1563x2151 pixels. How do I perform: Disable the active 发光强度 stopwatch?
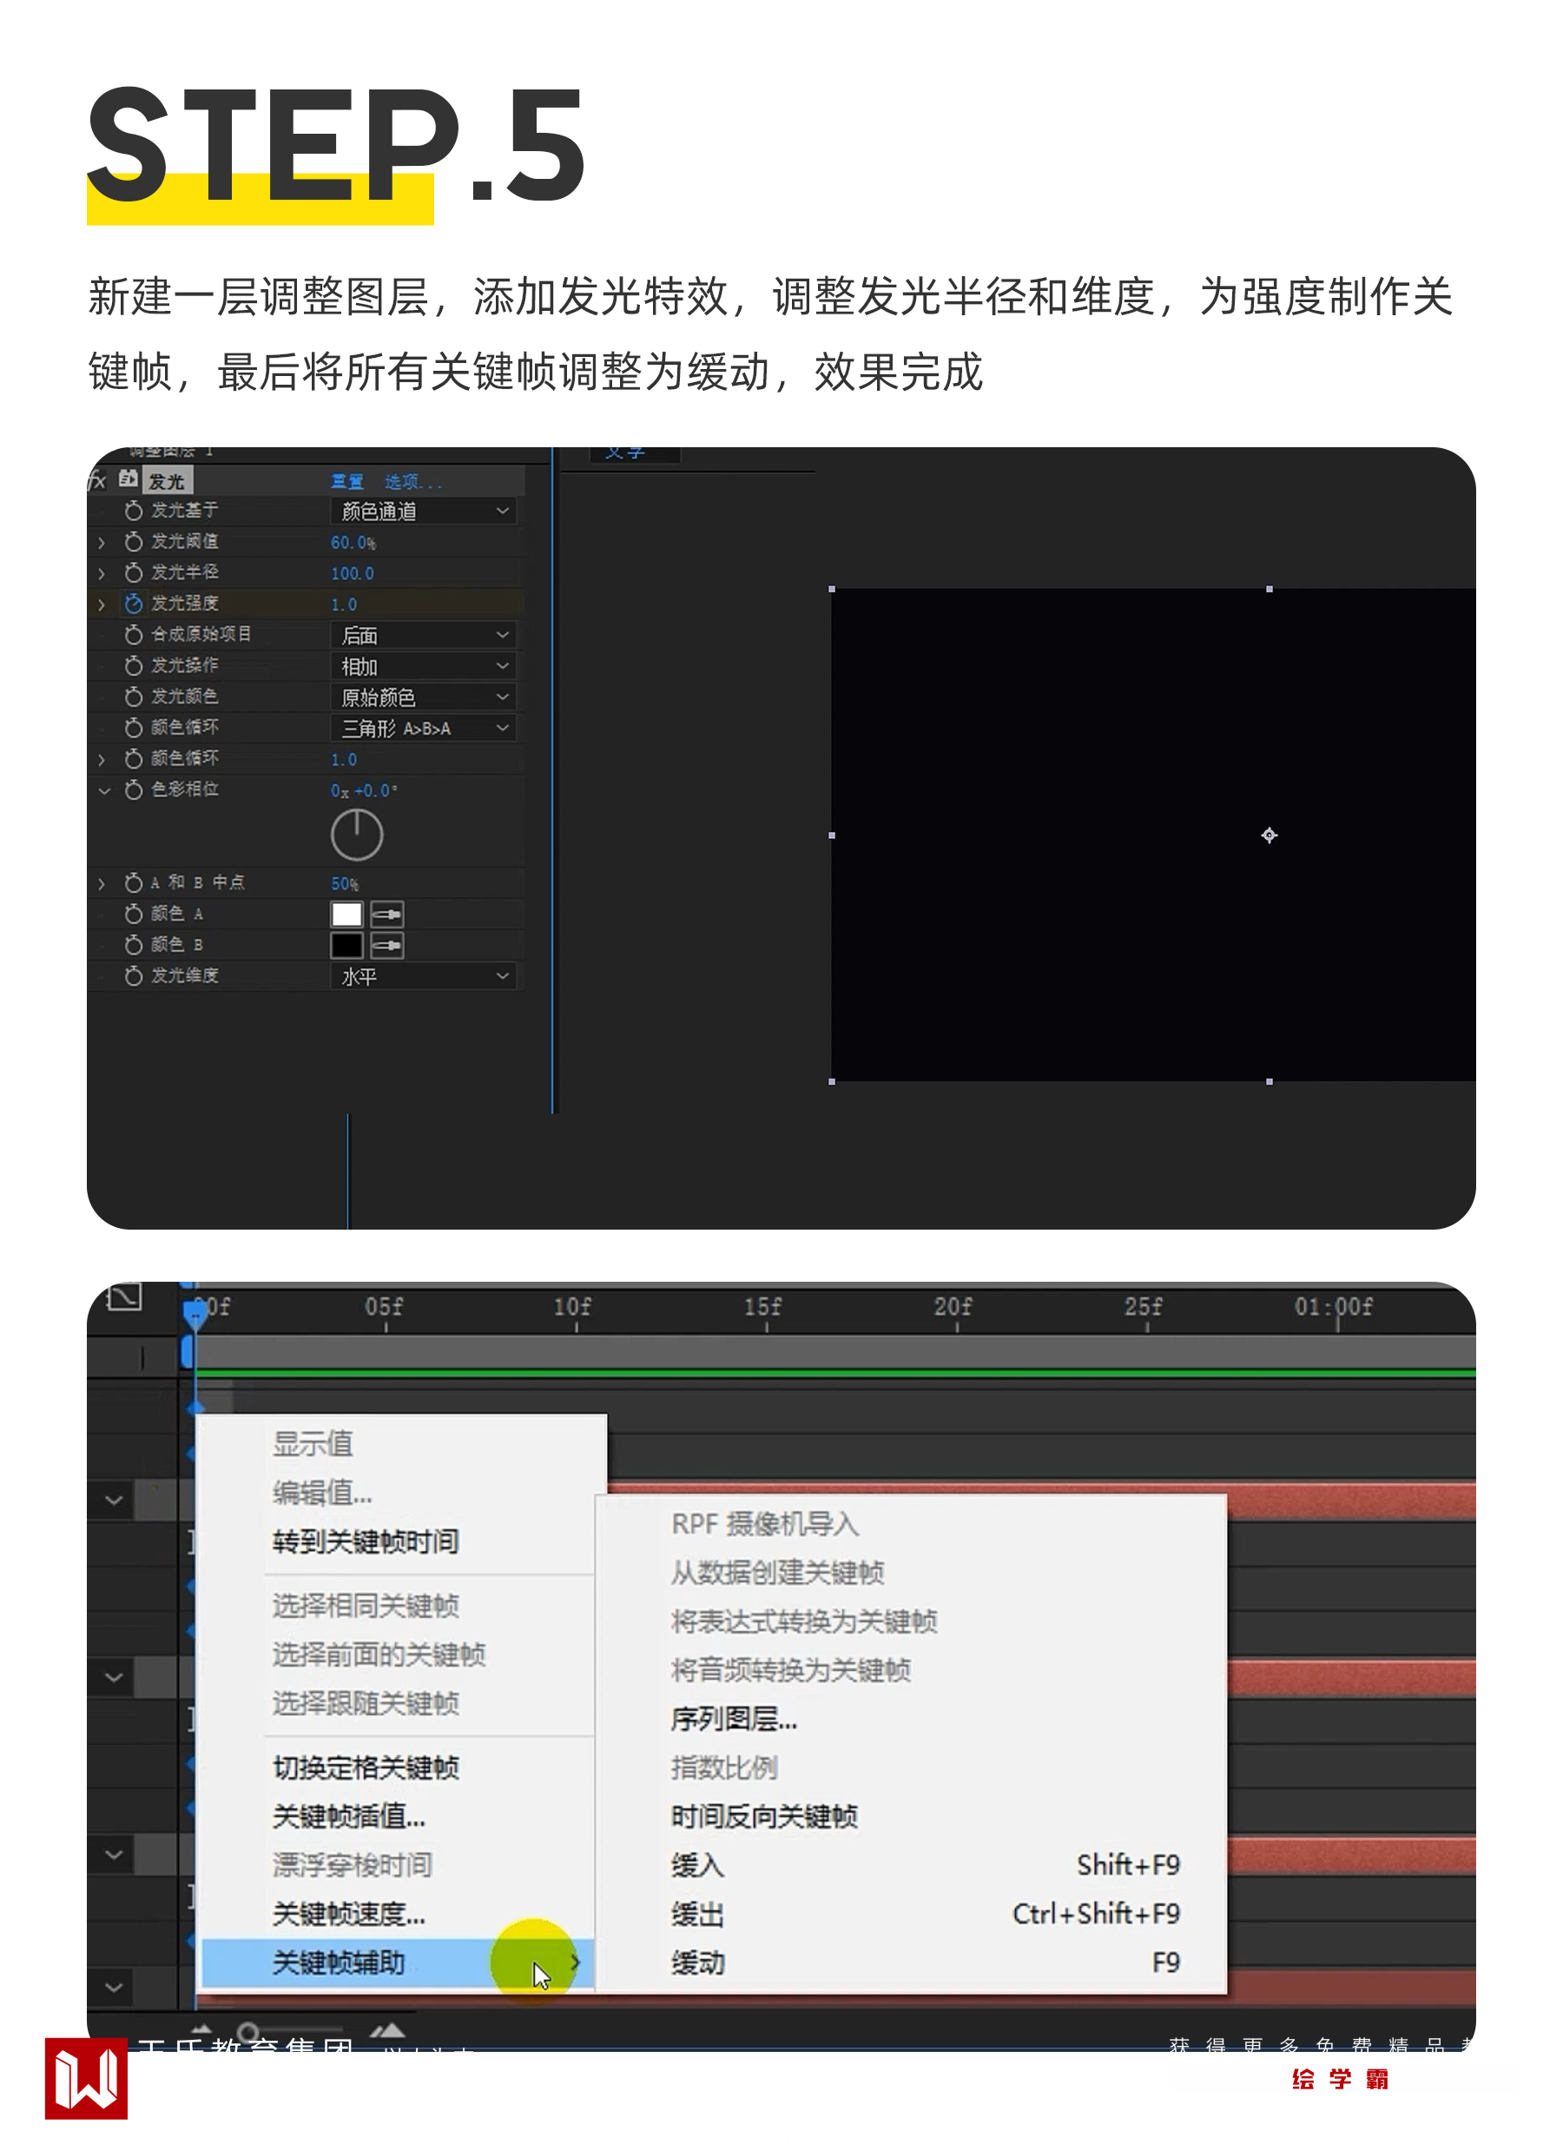[x=134, y=604]
